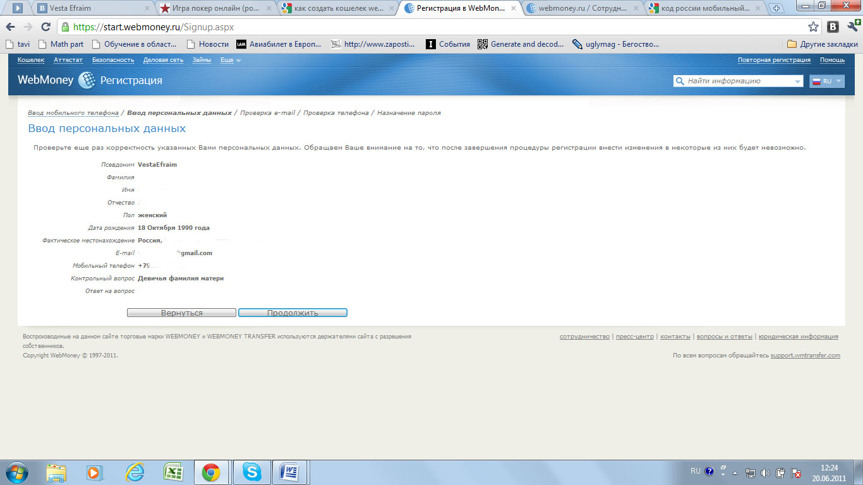863x485 pixels.
Task: Reload the WebMoney signup page
Action: [45, 27]
